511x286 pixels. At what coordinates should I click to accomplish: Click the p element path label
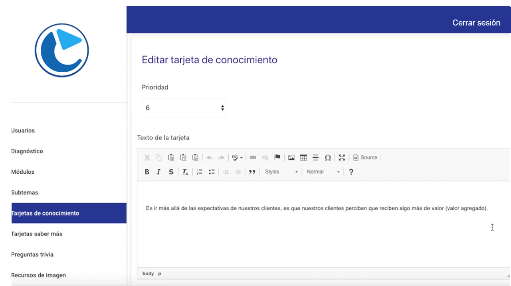pos(160,274)
